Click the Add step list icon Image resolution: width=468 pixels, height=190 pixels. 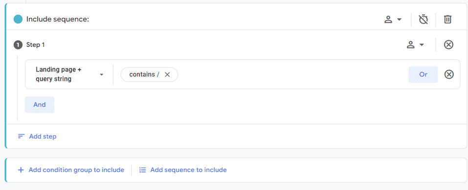pos(21,136)
